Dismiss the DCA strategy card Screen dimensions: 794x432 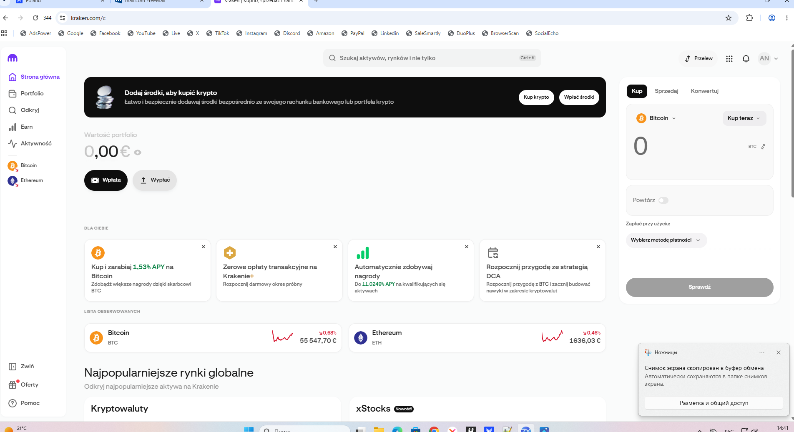pyautogui.click(x=598, y=247)
